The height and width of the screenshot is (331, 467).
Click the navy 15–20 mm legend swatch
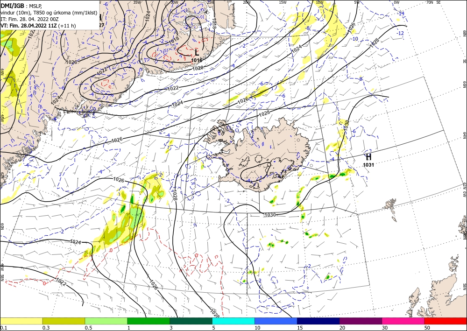[x=318, y=321]
